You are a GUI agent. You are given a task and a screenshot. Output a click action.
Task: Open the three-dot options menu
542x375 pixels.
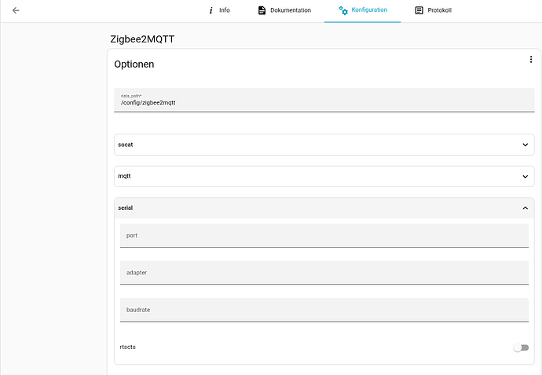530,60
